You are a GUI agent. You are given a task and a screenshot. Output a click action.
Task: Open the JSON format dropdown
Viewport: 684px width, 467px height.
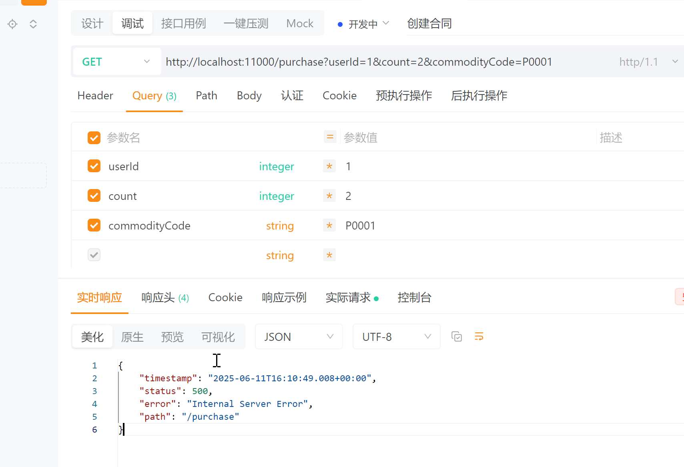click(x=299, y=337)
